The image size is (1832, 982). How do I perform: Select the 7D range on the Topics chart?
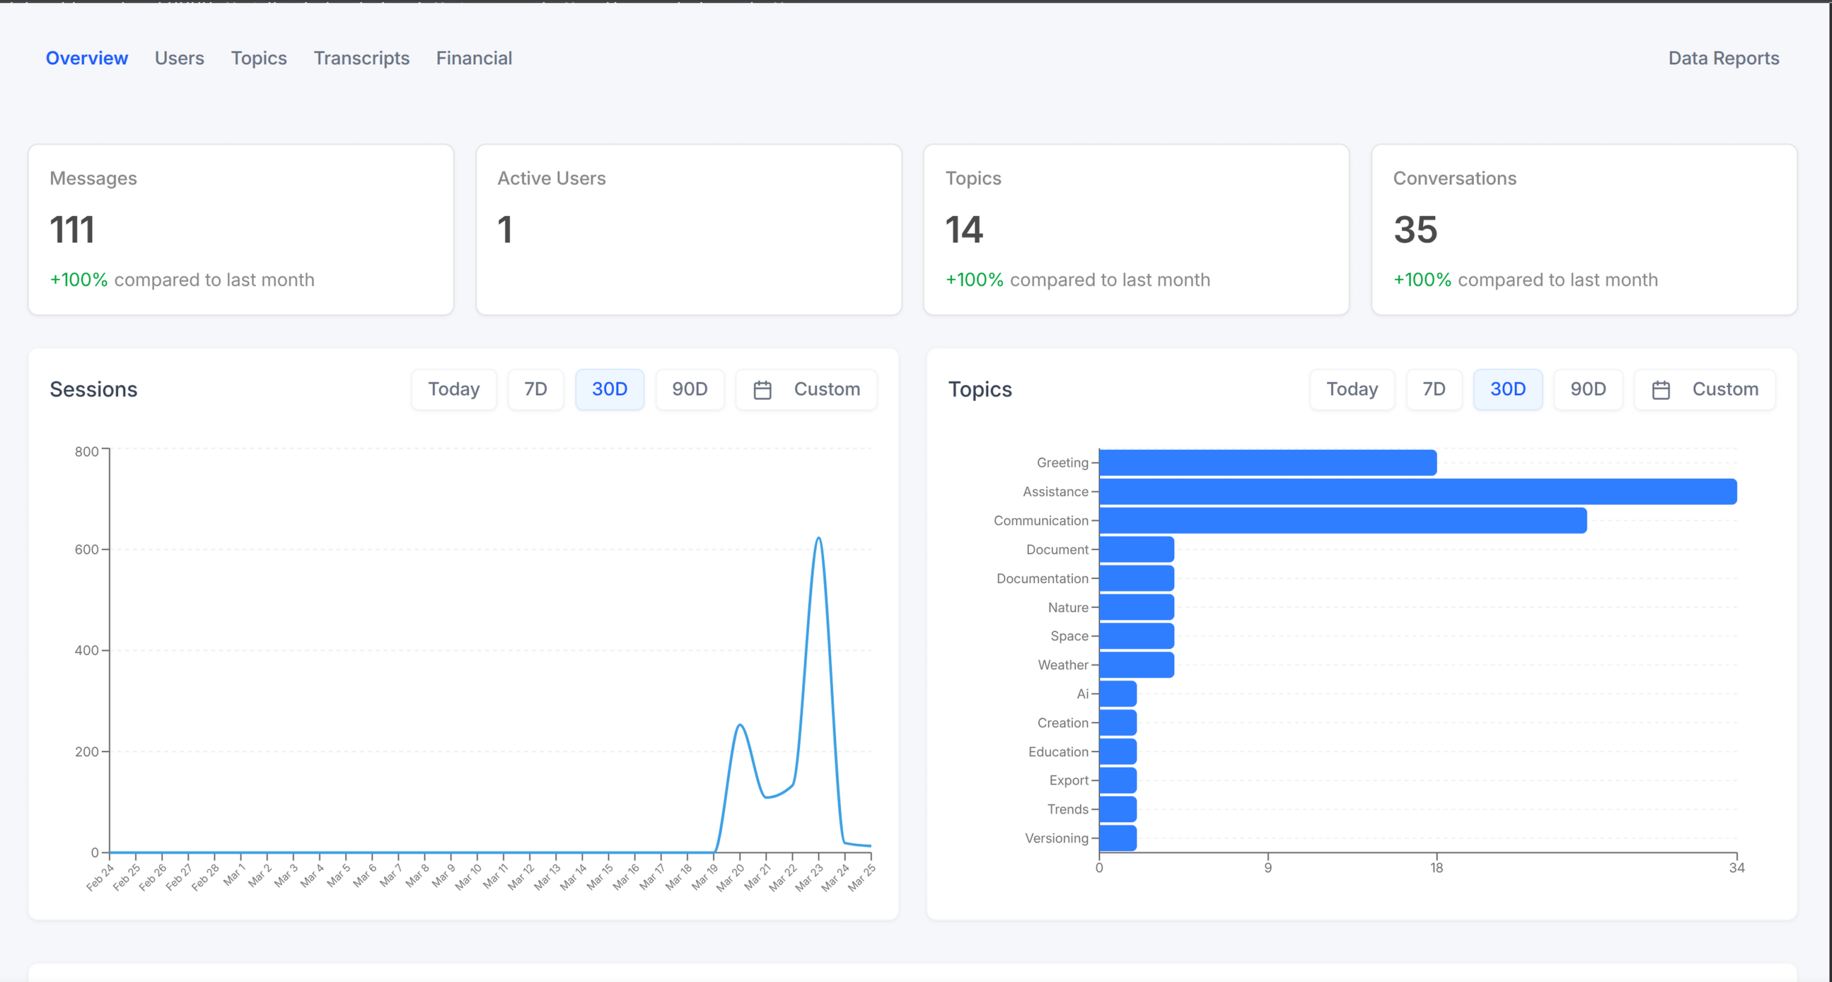1433,390
